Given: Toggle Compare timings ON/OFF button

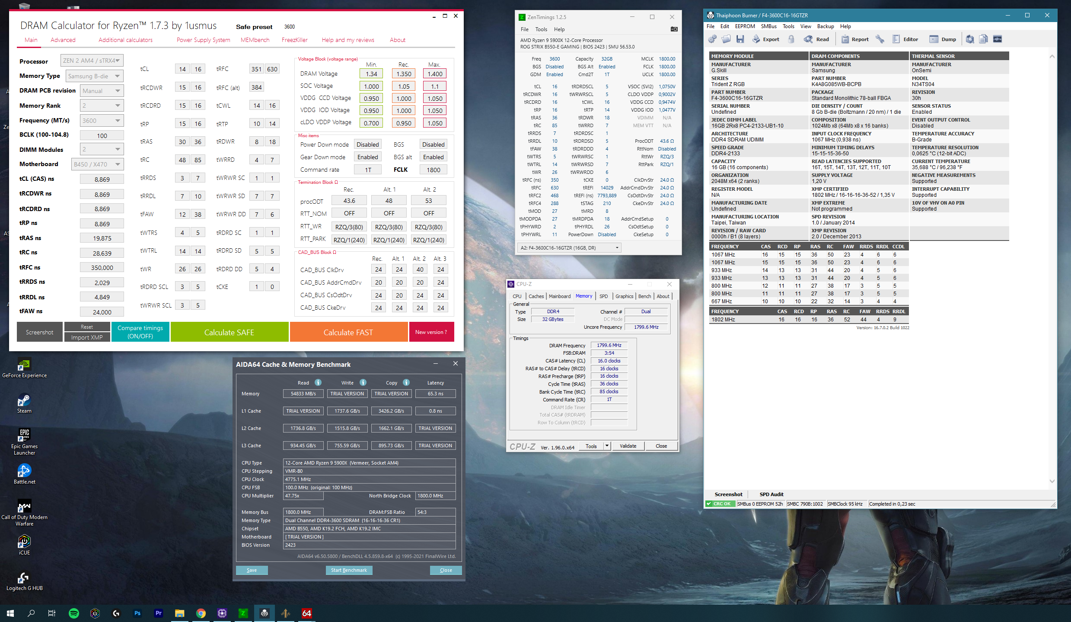Looking at the screenshot, I should point(140,332).
